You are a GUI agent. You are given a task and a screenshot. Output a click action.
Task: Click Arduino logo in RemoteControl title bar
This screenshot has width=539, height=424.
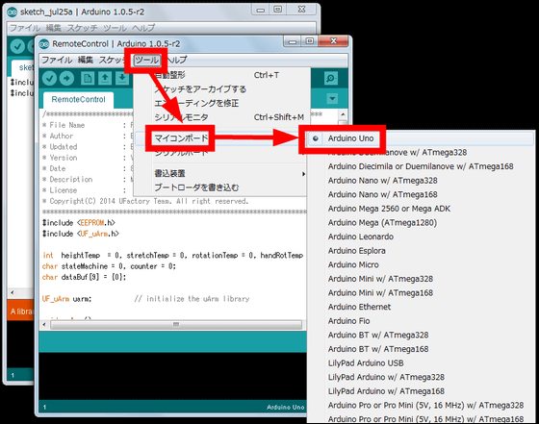44,44
